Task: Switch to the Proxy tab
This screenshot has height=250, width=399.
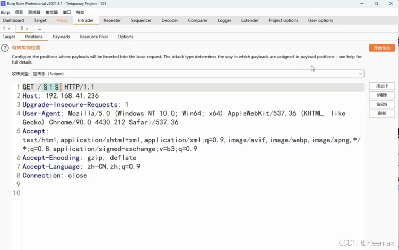Action: (62, 20)
